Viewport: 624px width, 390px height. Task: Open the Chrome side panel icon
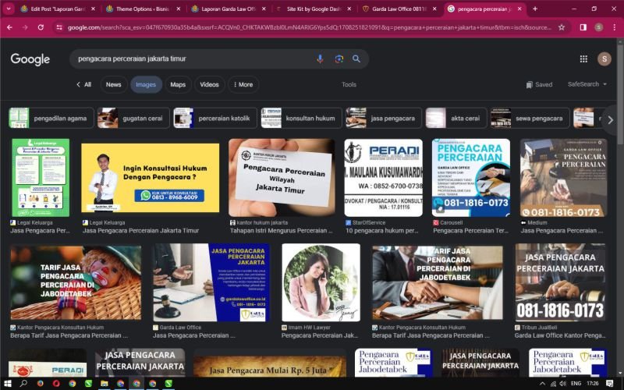(x=583, y=27)
